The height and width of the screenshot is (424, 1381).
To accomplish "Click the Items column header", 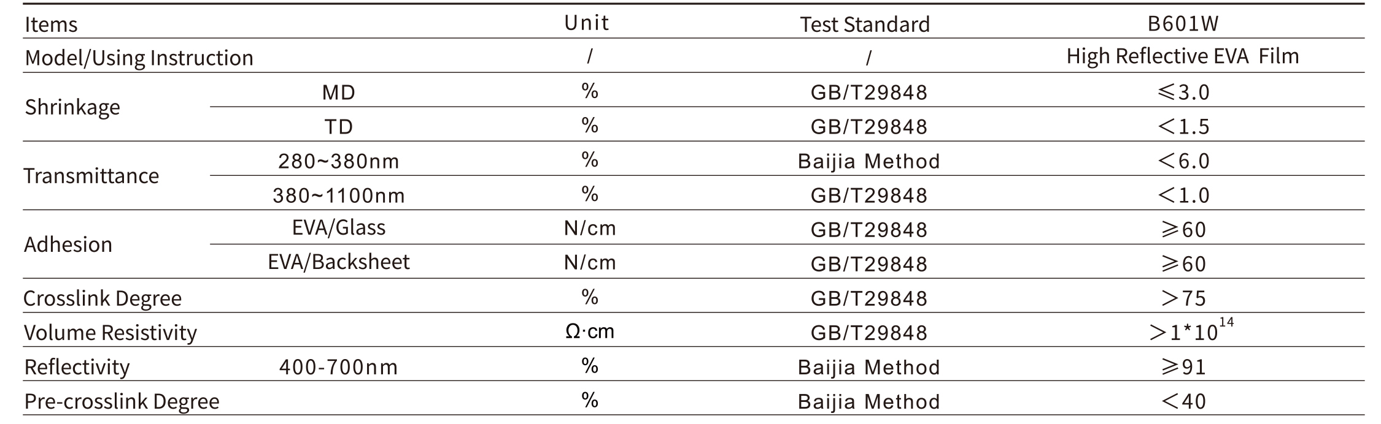I will [x=51, y=25].
